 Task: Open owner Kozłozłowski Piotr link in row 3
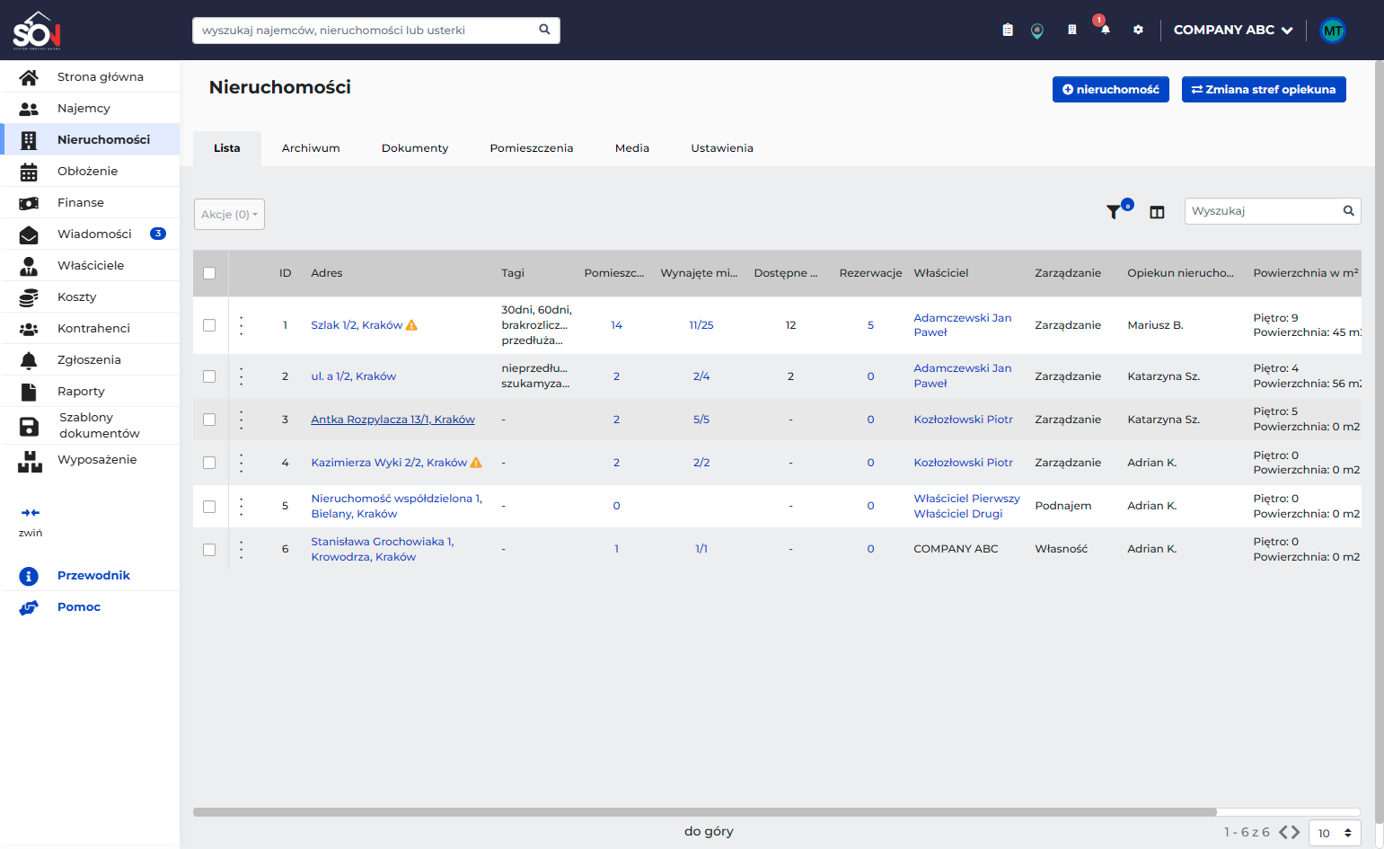pyautogui.click(x=963, y=420)
